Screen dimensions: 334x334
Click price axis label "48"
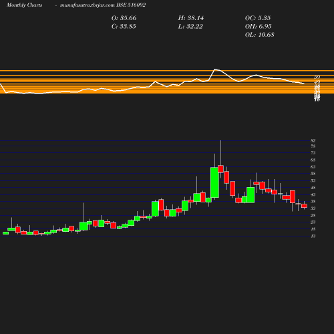click(313, 188)
